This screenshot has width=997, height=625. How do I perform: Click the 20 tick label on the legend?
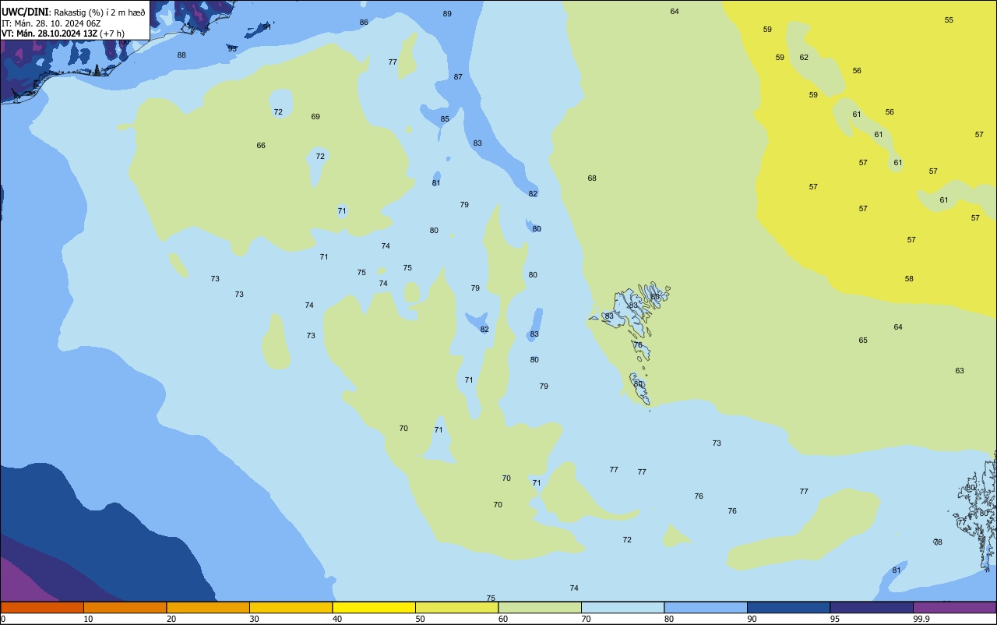(171, 619)
